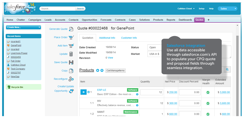Click the ERP-LE quantity field
The height and width of the screenshot is (119, 244).
[152, 92]
